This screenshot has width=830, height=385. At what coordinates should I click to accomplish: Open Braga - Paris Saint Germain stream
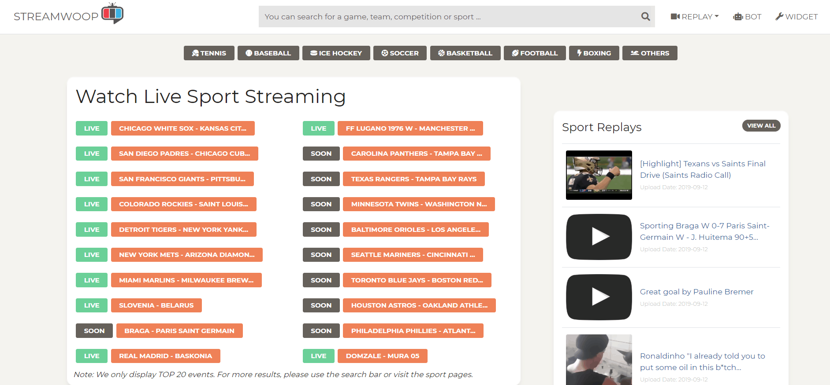click(179, 331)
